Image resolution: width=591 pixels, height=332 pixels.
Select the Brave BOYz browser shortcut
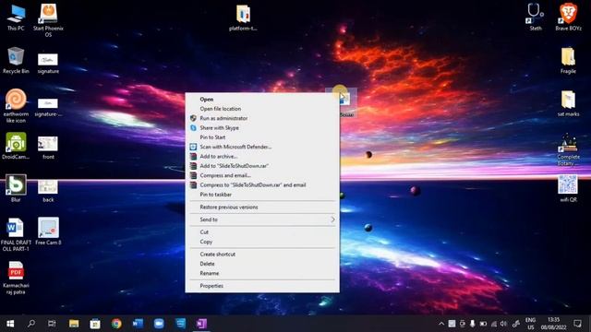click(x=568, y=18)
